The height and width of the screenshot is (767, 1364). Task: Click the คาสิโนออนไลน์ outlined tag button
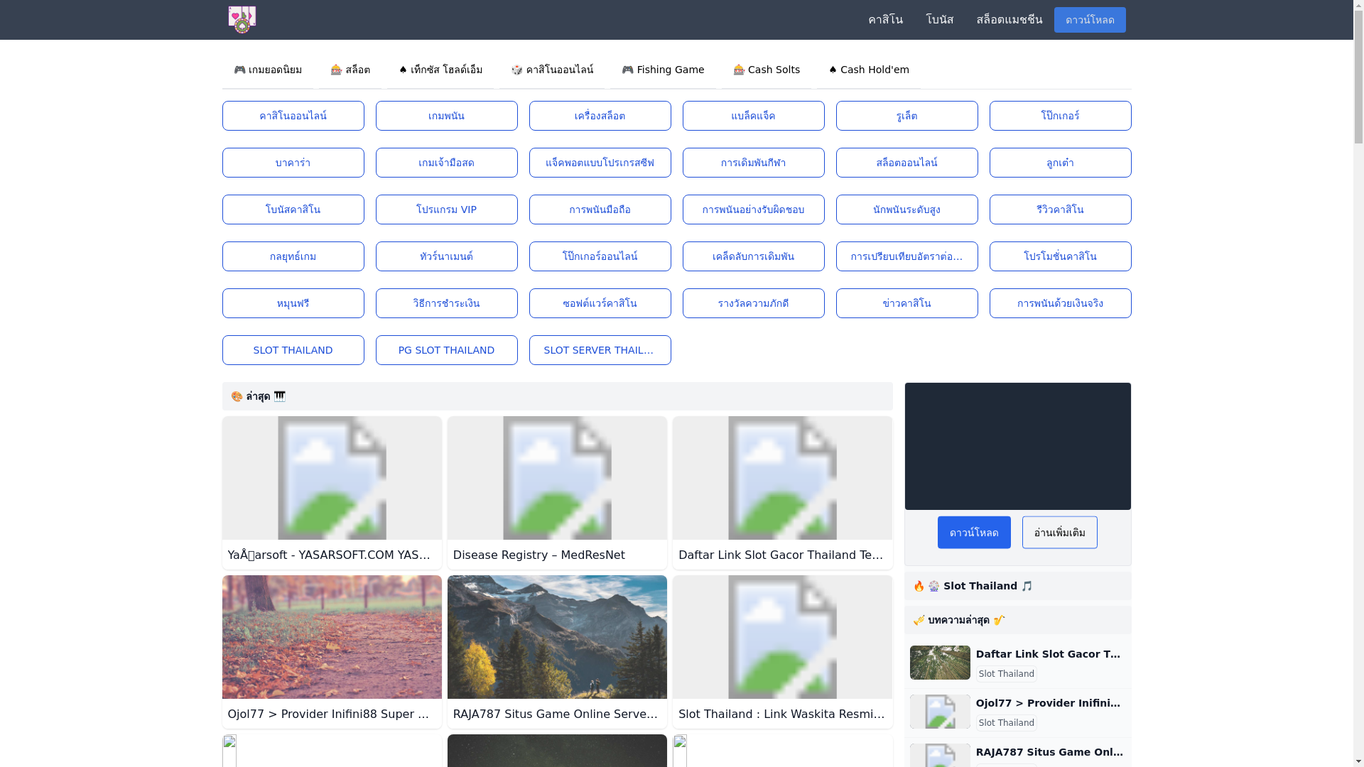[293, 116]
